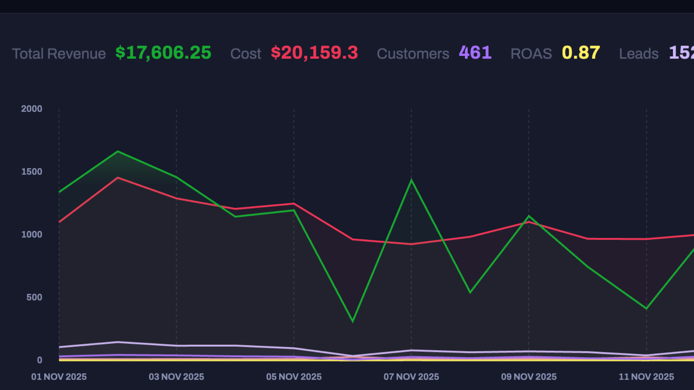This screenshot has height=390, width=694.
Task: Toggle the Customers metric label
Action: [x=413, y=54]
